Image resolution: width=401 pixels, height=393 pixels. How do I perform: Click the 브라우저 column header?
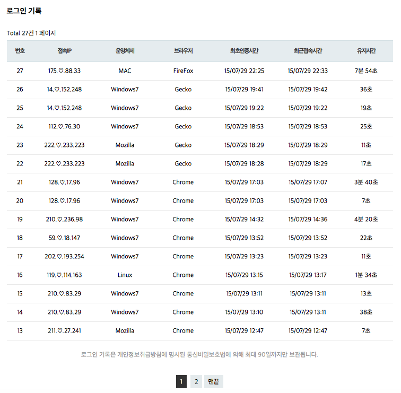pyautogui.click(x=183, y=51)
